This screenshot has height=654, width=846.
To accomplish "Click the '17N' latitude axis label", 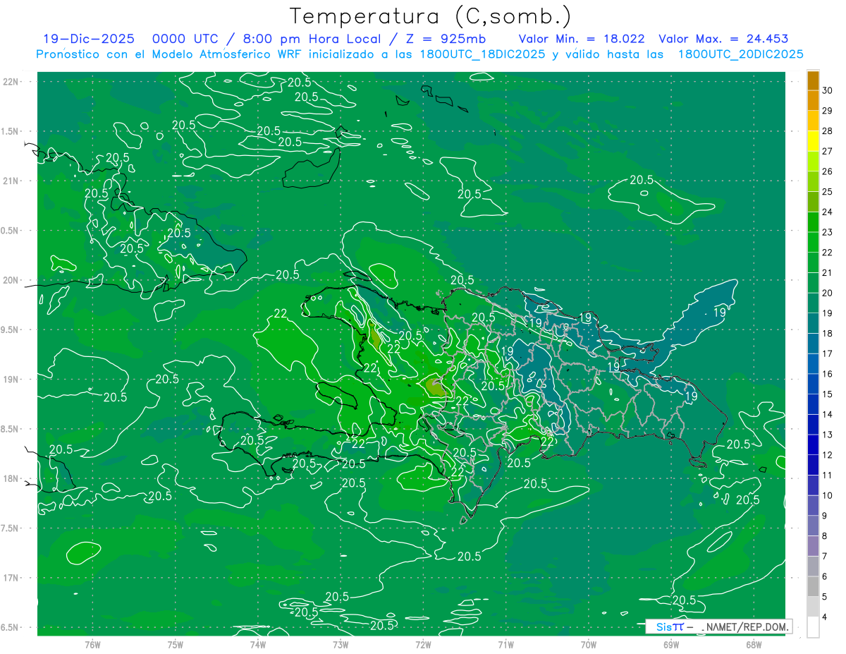I will coord(11,578).
